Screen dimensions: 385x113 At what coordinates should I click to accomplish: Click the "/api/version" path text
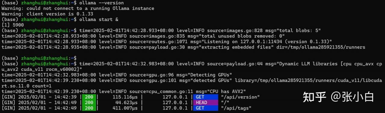point(240,97)
